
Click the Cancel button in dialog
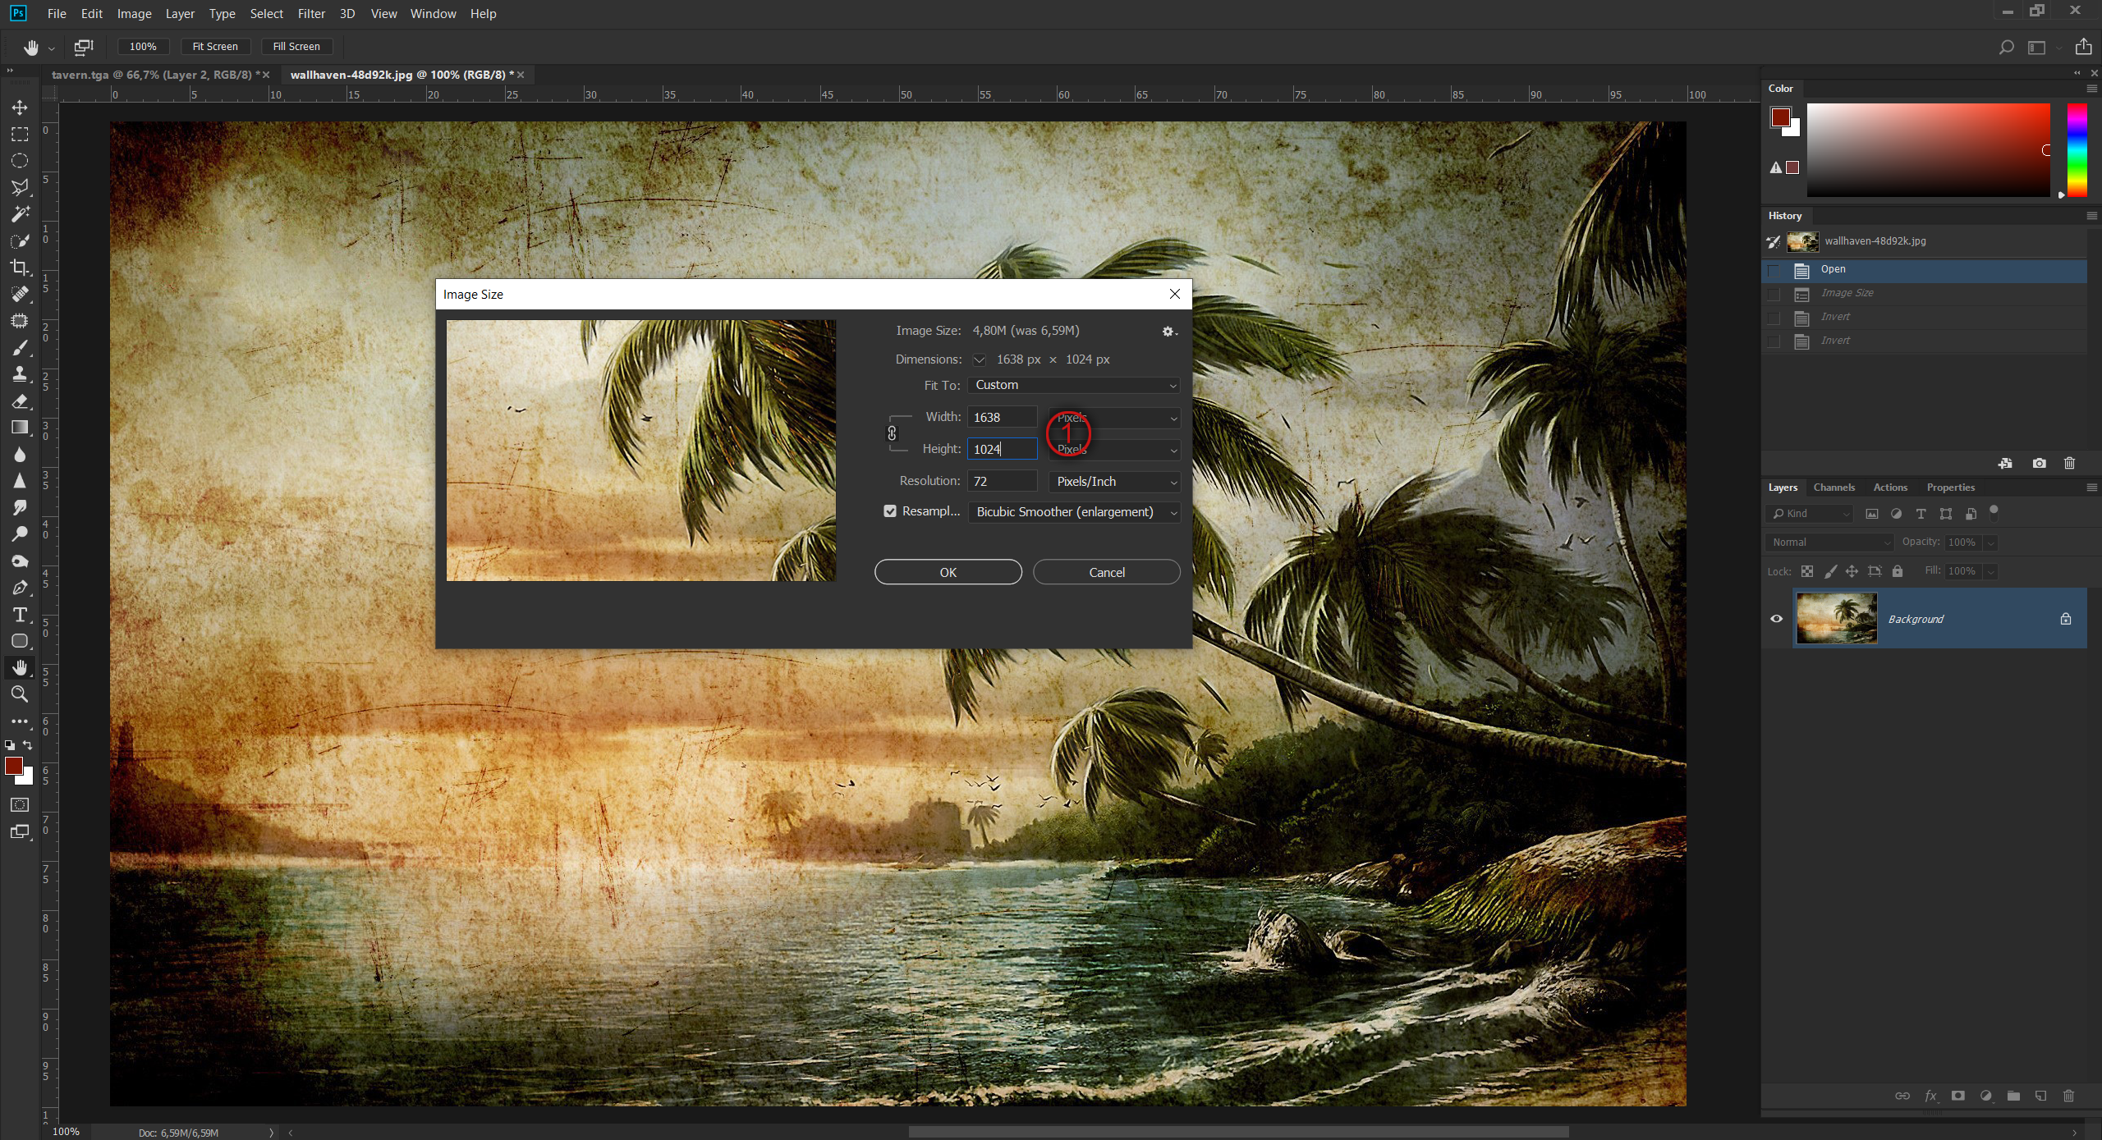coord(1106,572)
